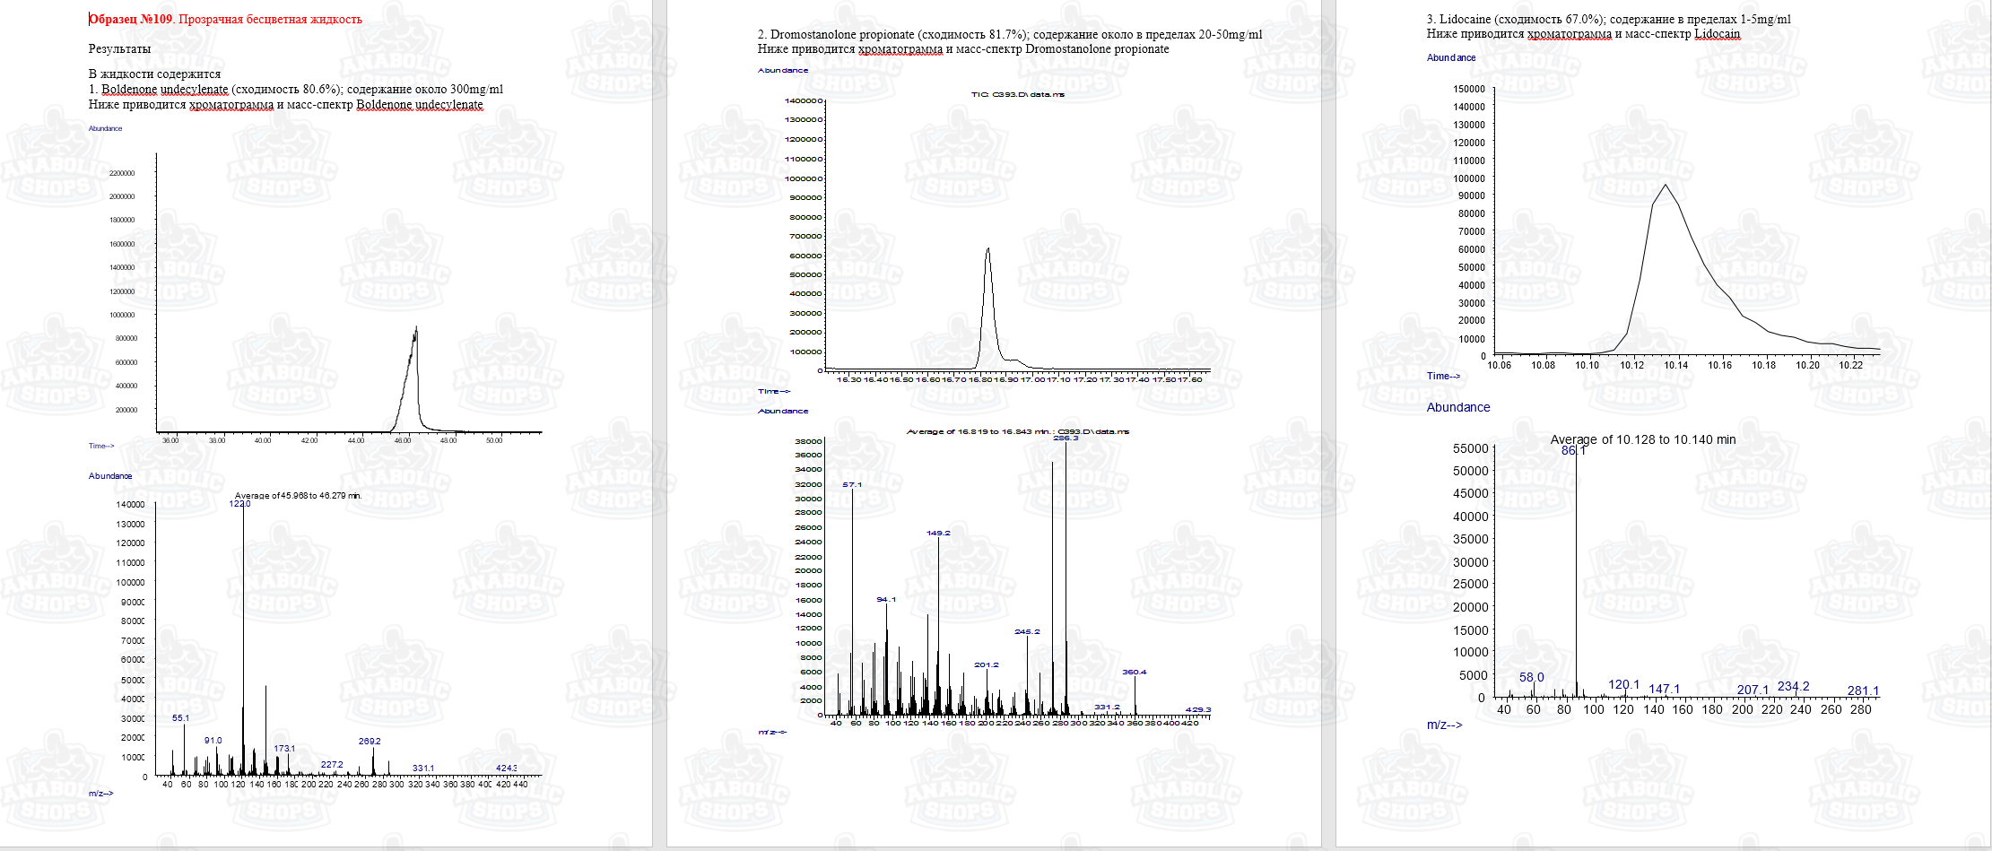The width and height of the screenshot is (1992, 851).
Task: Click the 57.1 peak label on second page
Action: click(x=852, y=485)
